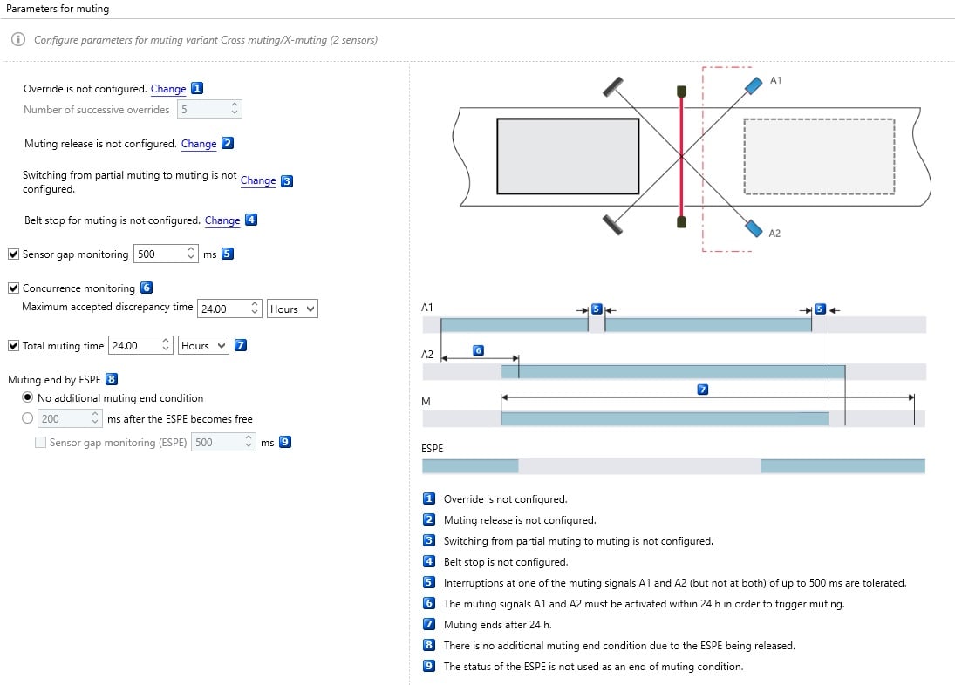The image size is (955, 685).
Task: Click legend badge 9 about ESPE status
Action: [x=429, y=666]
